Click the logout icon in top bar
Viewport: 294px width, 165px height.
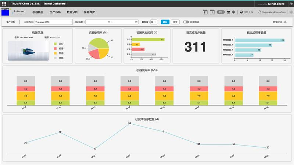point(290,4)
